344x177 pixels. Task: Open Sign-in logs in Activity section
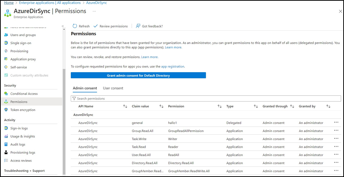[19, 128]
